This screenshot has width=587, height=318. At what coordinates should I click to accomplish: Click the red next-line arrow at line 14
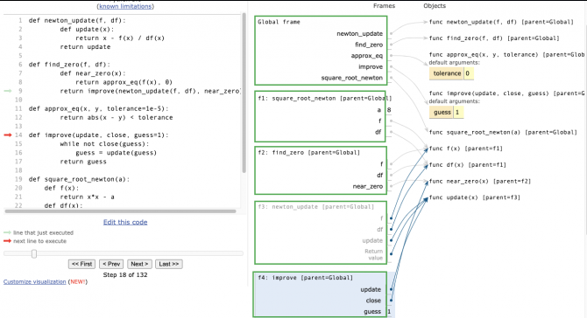point(8,135)
